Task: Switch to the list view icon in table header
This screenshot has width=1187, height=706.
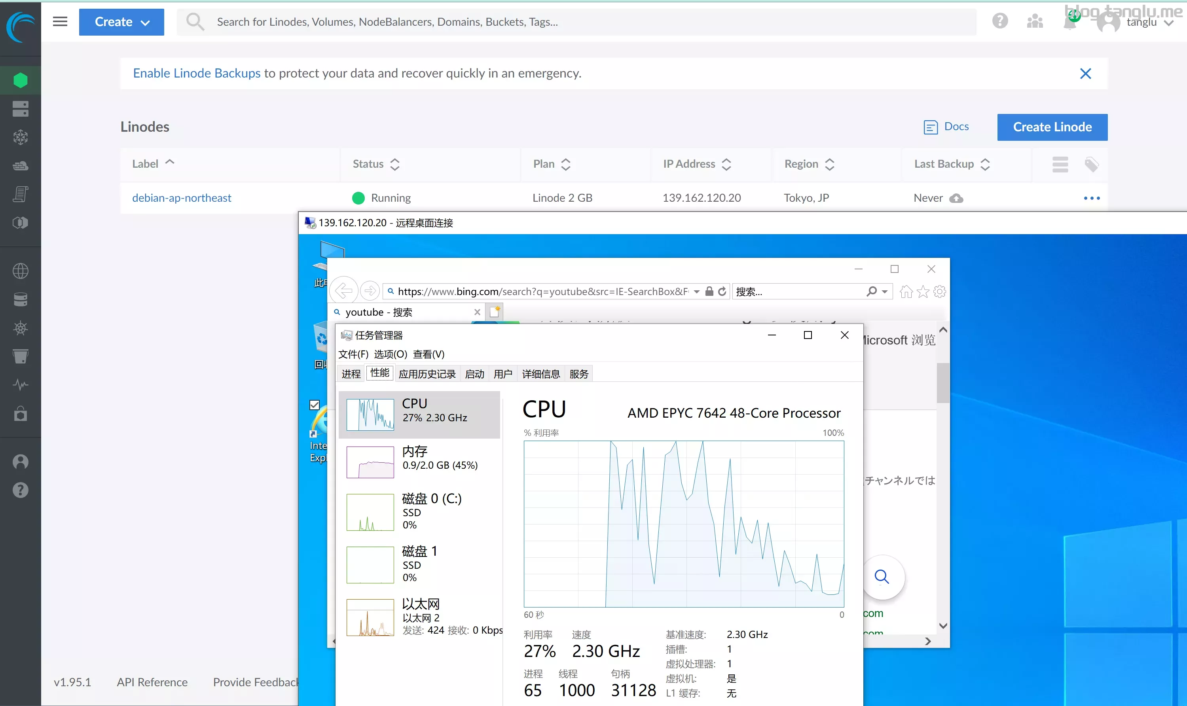Action: click(x=1060, y=165)
